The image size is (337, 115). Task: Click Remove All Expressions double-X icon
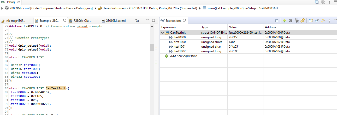point(297,21)
